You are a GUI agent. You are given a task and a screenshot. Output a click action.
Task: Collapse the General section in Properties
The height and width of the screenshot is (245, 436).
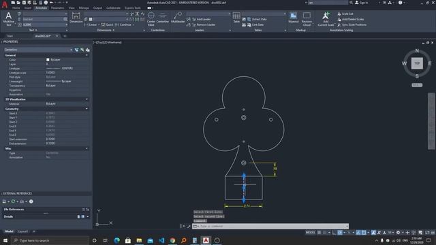(87, 55)
